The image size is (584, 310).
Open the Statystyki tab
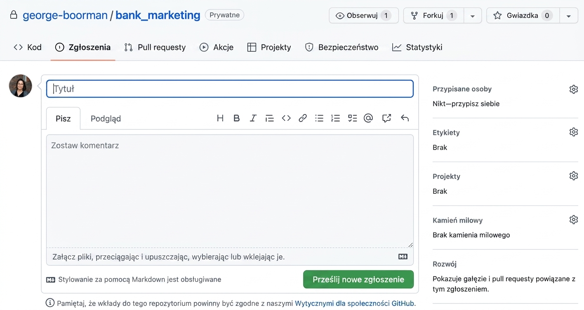pos(417,47)
